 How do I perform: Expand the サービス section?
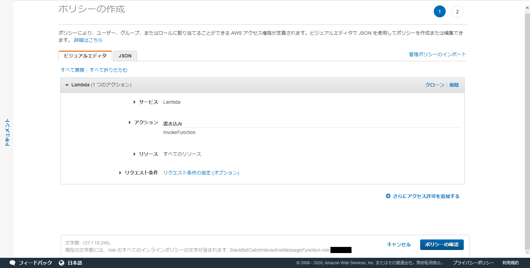point(135,102)
